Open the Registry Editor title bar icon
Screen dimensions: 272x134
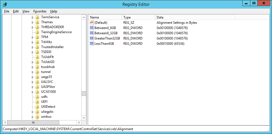[5, 4]
